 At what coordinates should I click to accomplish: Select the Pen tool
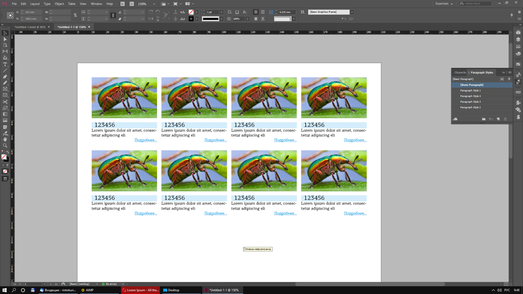pyautogui.click(x=5, y=77)
